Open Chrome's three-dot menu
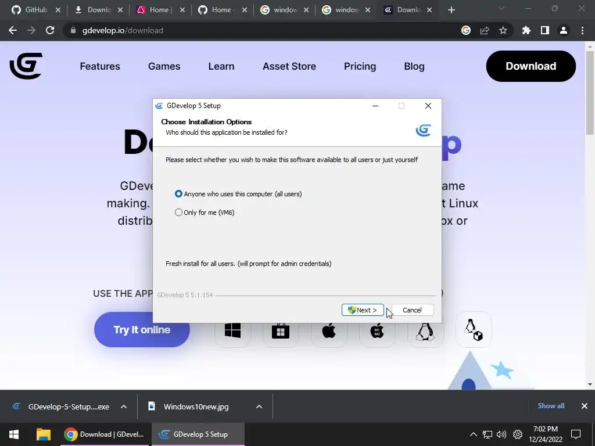595x446 pixels. pos(582,30)
